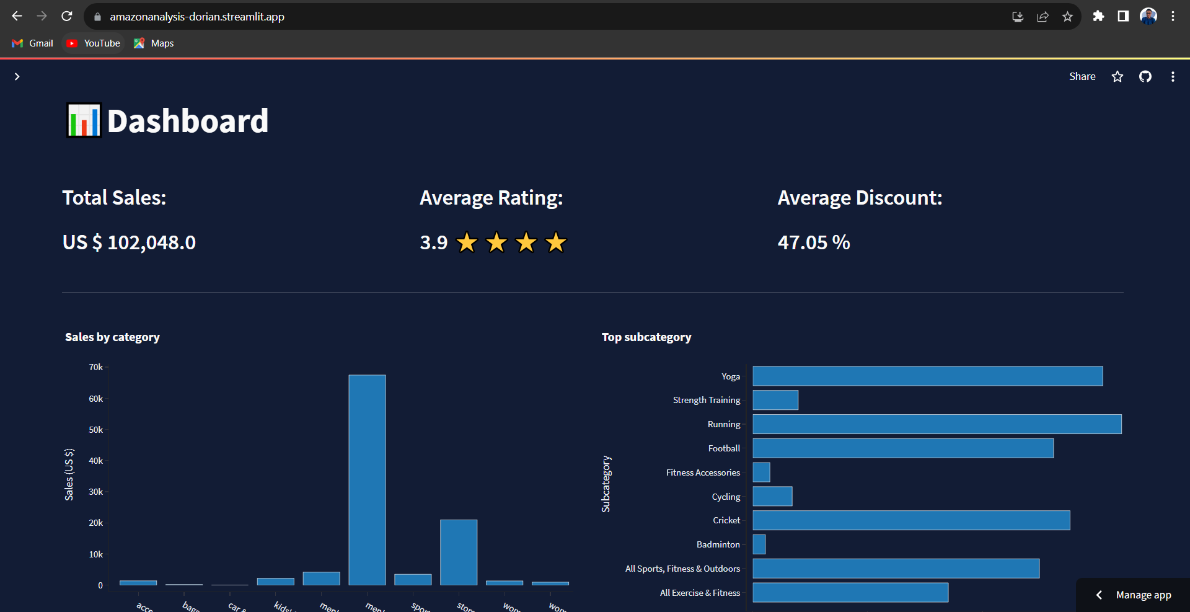Image resolution: width=1190 pixels, height=612 pixels.
Task: Click install app icon in address bar
Action: pyautogui.click(x=1018, y=17)
